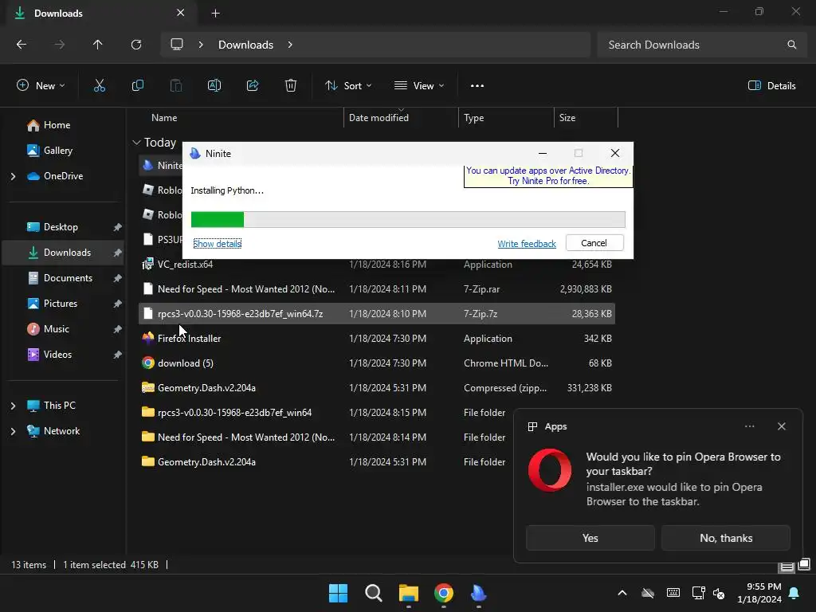This screenshot has height=612, width=816.
Task: Click the Paste clipboard icon in toolbar
Action: click(x=176, y=86)
